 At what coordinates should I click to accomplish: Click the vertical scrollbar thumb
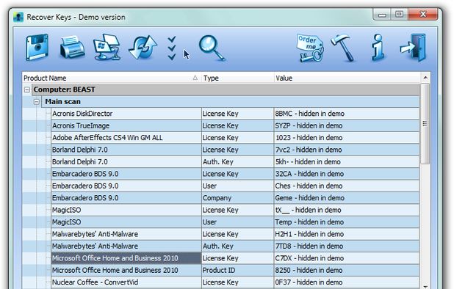425,124
